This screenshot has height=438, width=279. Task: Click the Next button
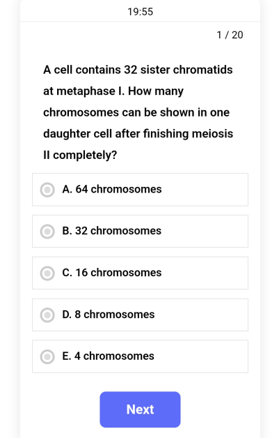click(141, 409)
